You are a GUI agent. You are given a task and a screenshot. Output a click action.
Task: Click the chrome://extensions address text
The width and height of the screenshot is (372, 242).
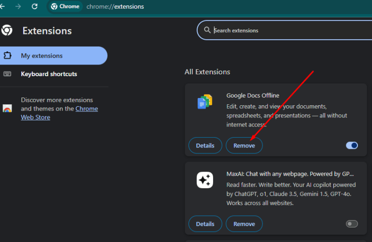point(115,7)
